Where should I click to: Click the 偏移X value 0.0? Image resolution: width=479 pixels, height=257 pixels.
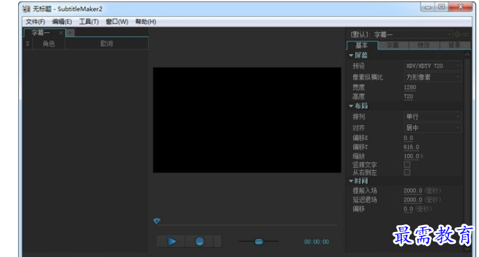click(x=408, y=138)
